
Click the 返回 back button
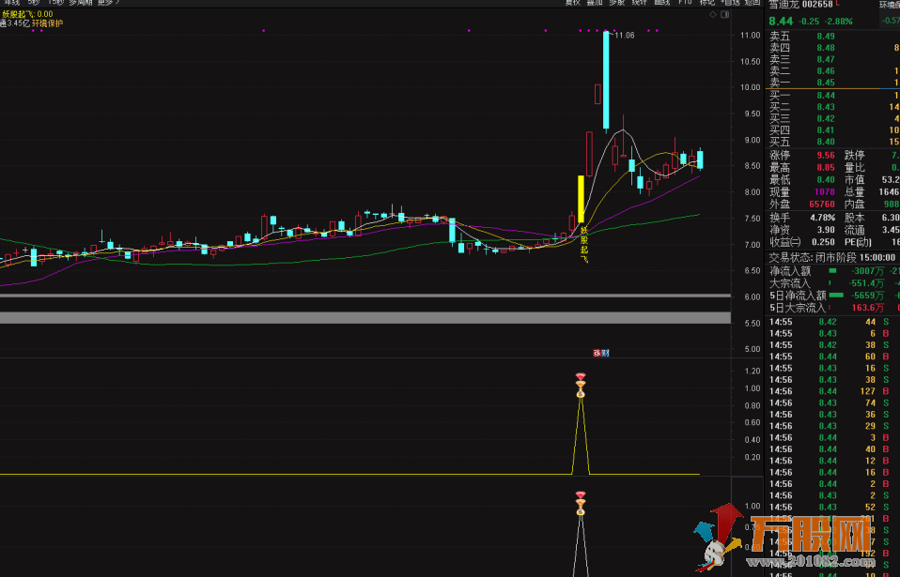[x=753, y=3]
